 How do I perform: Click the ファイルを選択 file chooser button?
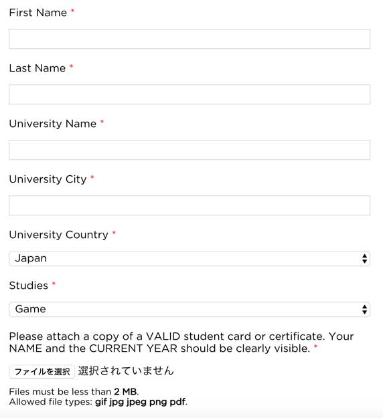tap(42, 372)
